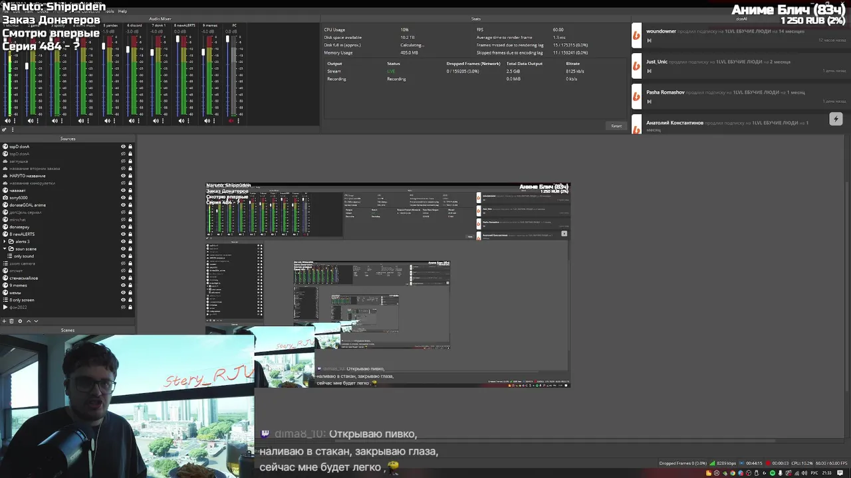Mute the 6 discord audio channel
851x478 pixels.
[x=132, y=121]
